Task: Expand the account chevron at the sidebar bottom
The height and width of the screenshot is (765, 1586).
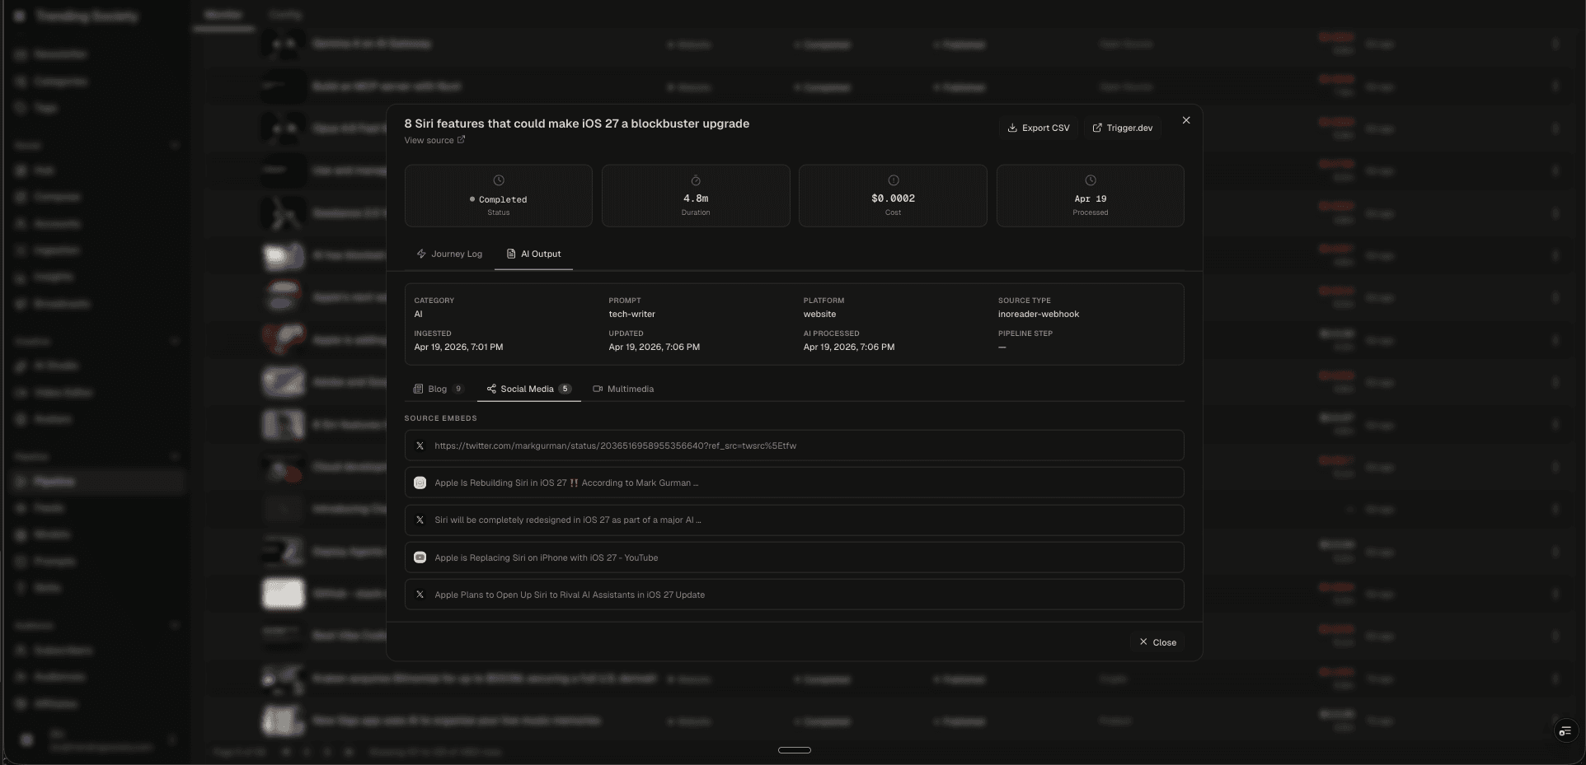Action: [174, 740]
